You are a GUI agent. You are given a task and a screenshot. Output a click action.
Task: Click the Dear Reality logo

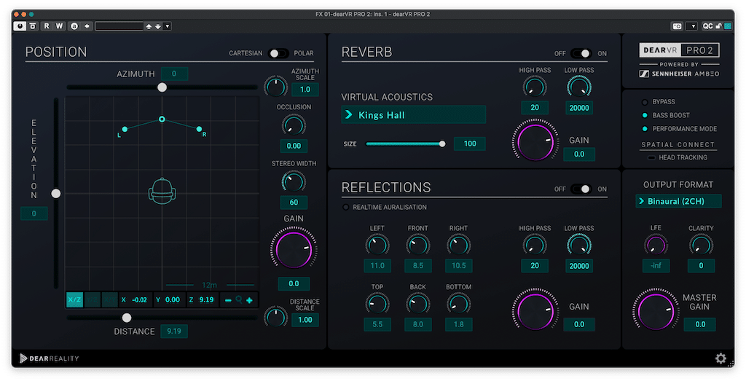[49, 358]
